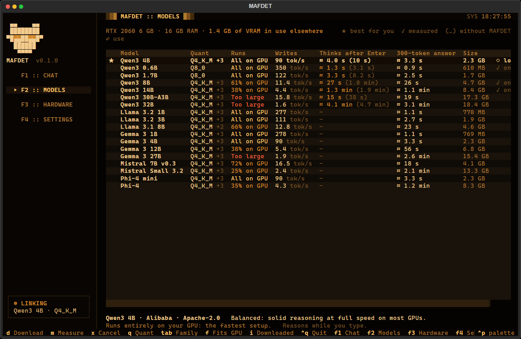Image resolution: width=521 pixels, height=339 pixels.
Task: Click the 300-token answer column header
Action: tap(426, 53)
